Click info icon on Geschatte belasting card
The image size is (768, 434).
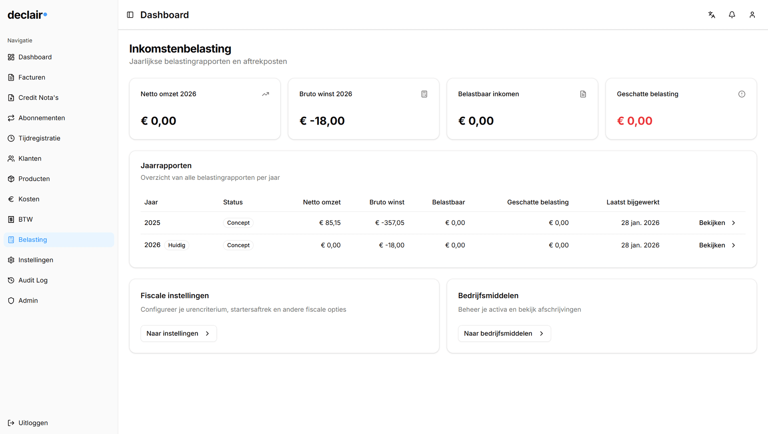point(742,94)
